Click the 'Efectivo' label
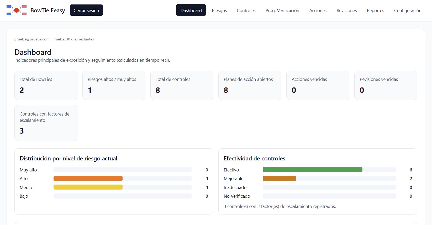 (231, 170)
